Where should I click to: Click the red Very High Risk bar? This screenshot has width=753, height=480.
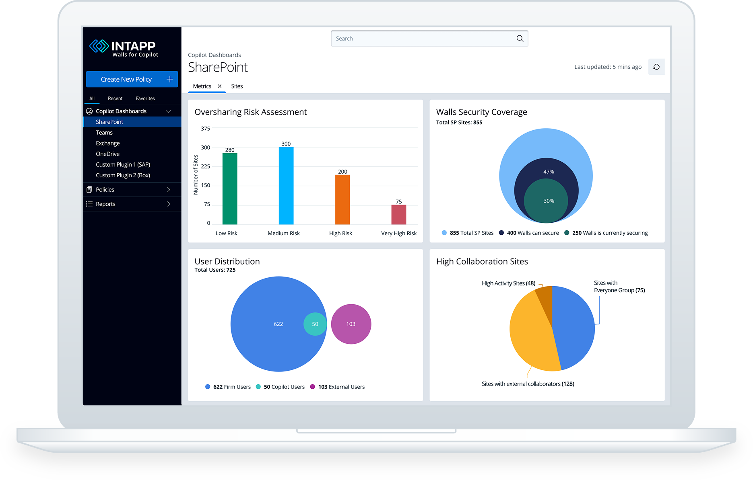coord(399,215)
